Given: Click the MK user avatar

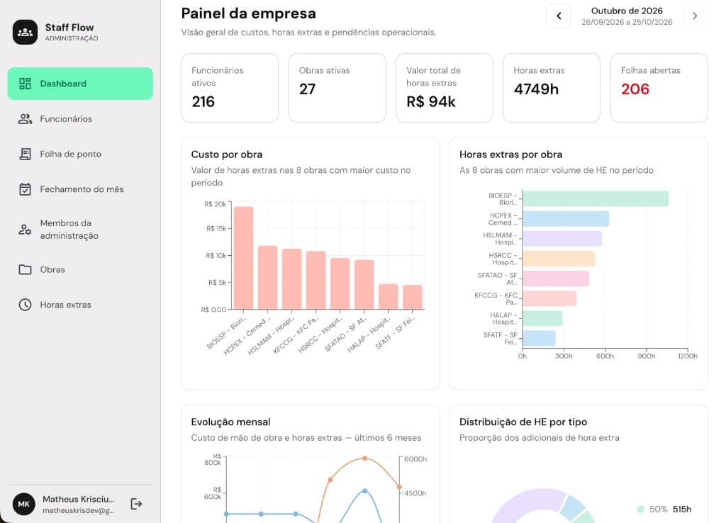Looking at the screenshot, I should click(x=23, y=504).
